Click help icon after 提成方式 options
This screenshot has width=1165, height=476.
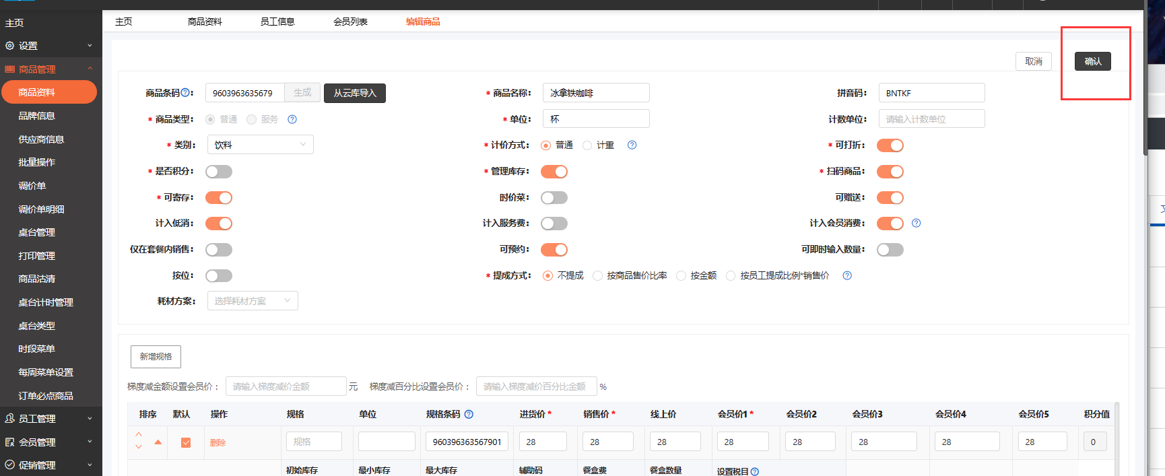tap(847, 275)
